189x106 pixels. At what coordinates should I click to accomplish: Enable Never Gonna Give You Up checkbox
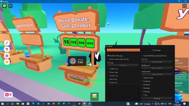(108, 59)
